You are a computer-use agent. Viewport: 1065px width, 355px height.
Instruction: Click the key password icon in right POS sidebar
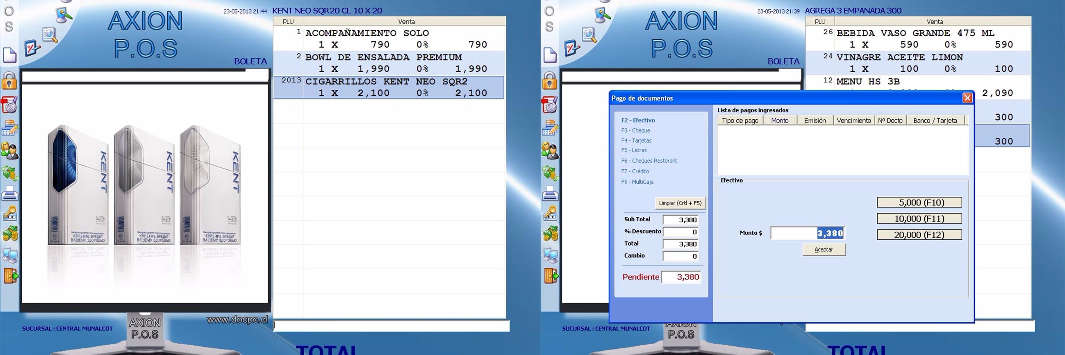[550, 213]
